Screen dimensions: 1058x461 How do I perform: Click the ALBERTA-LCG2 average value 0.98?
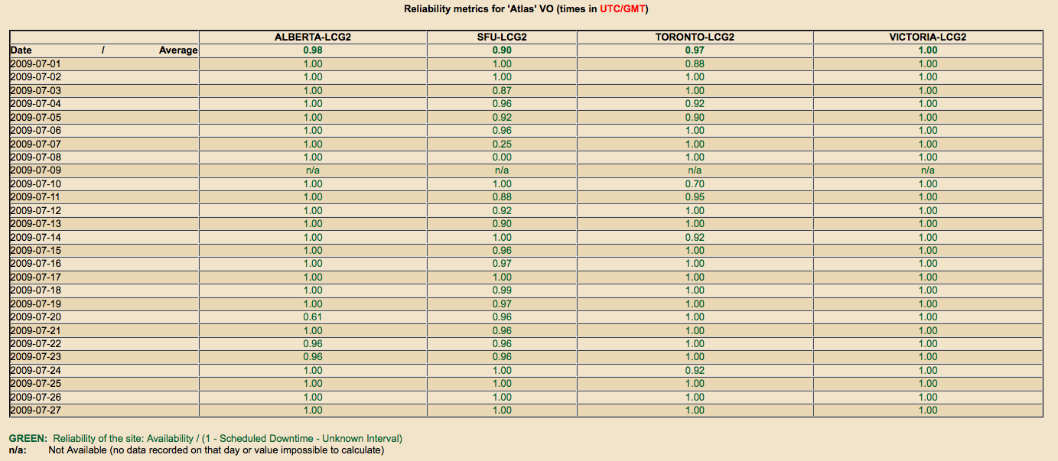pos(313,50)
